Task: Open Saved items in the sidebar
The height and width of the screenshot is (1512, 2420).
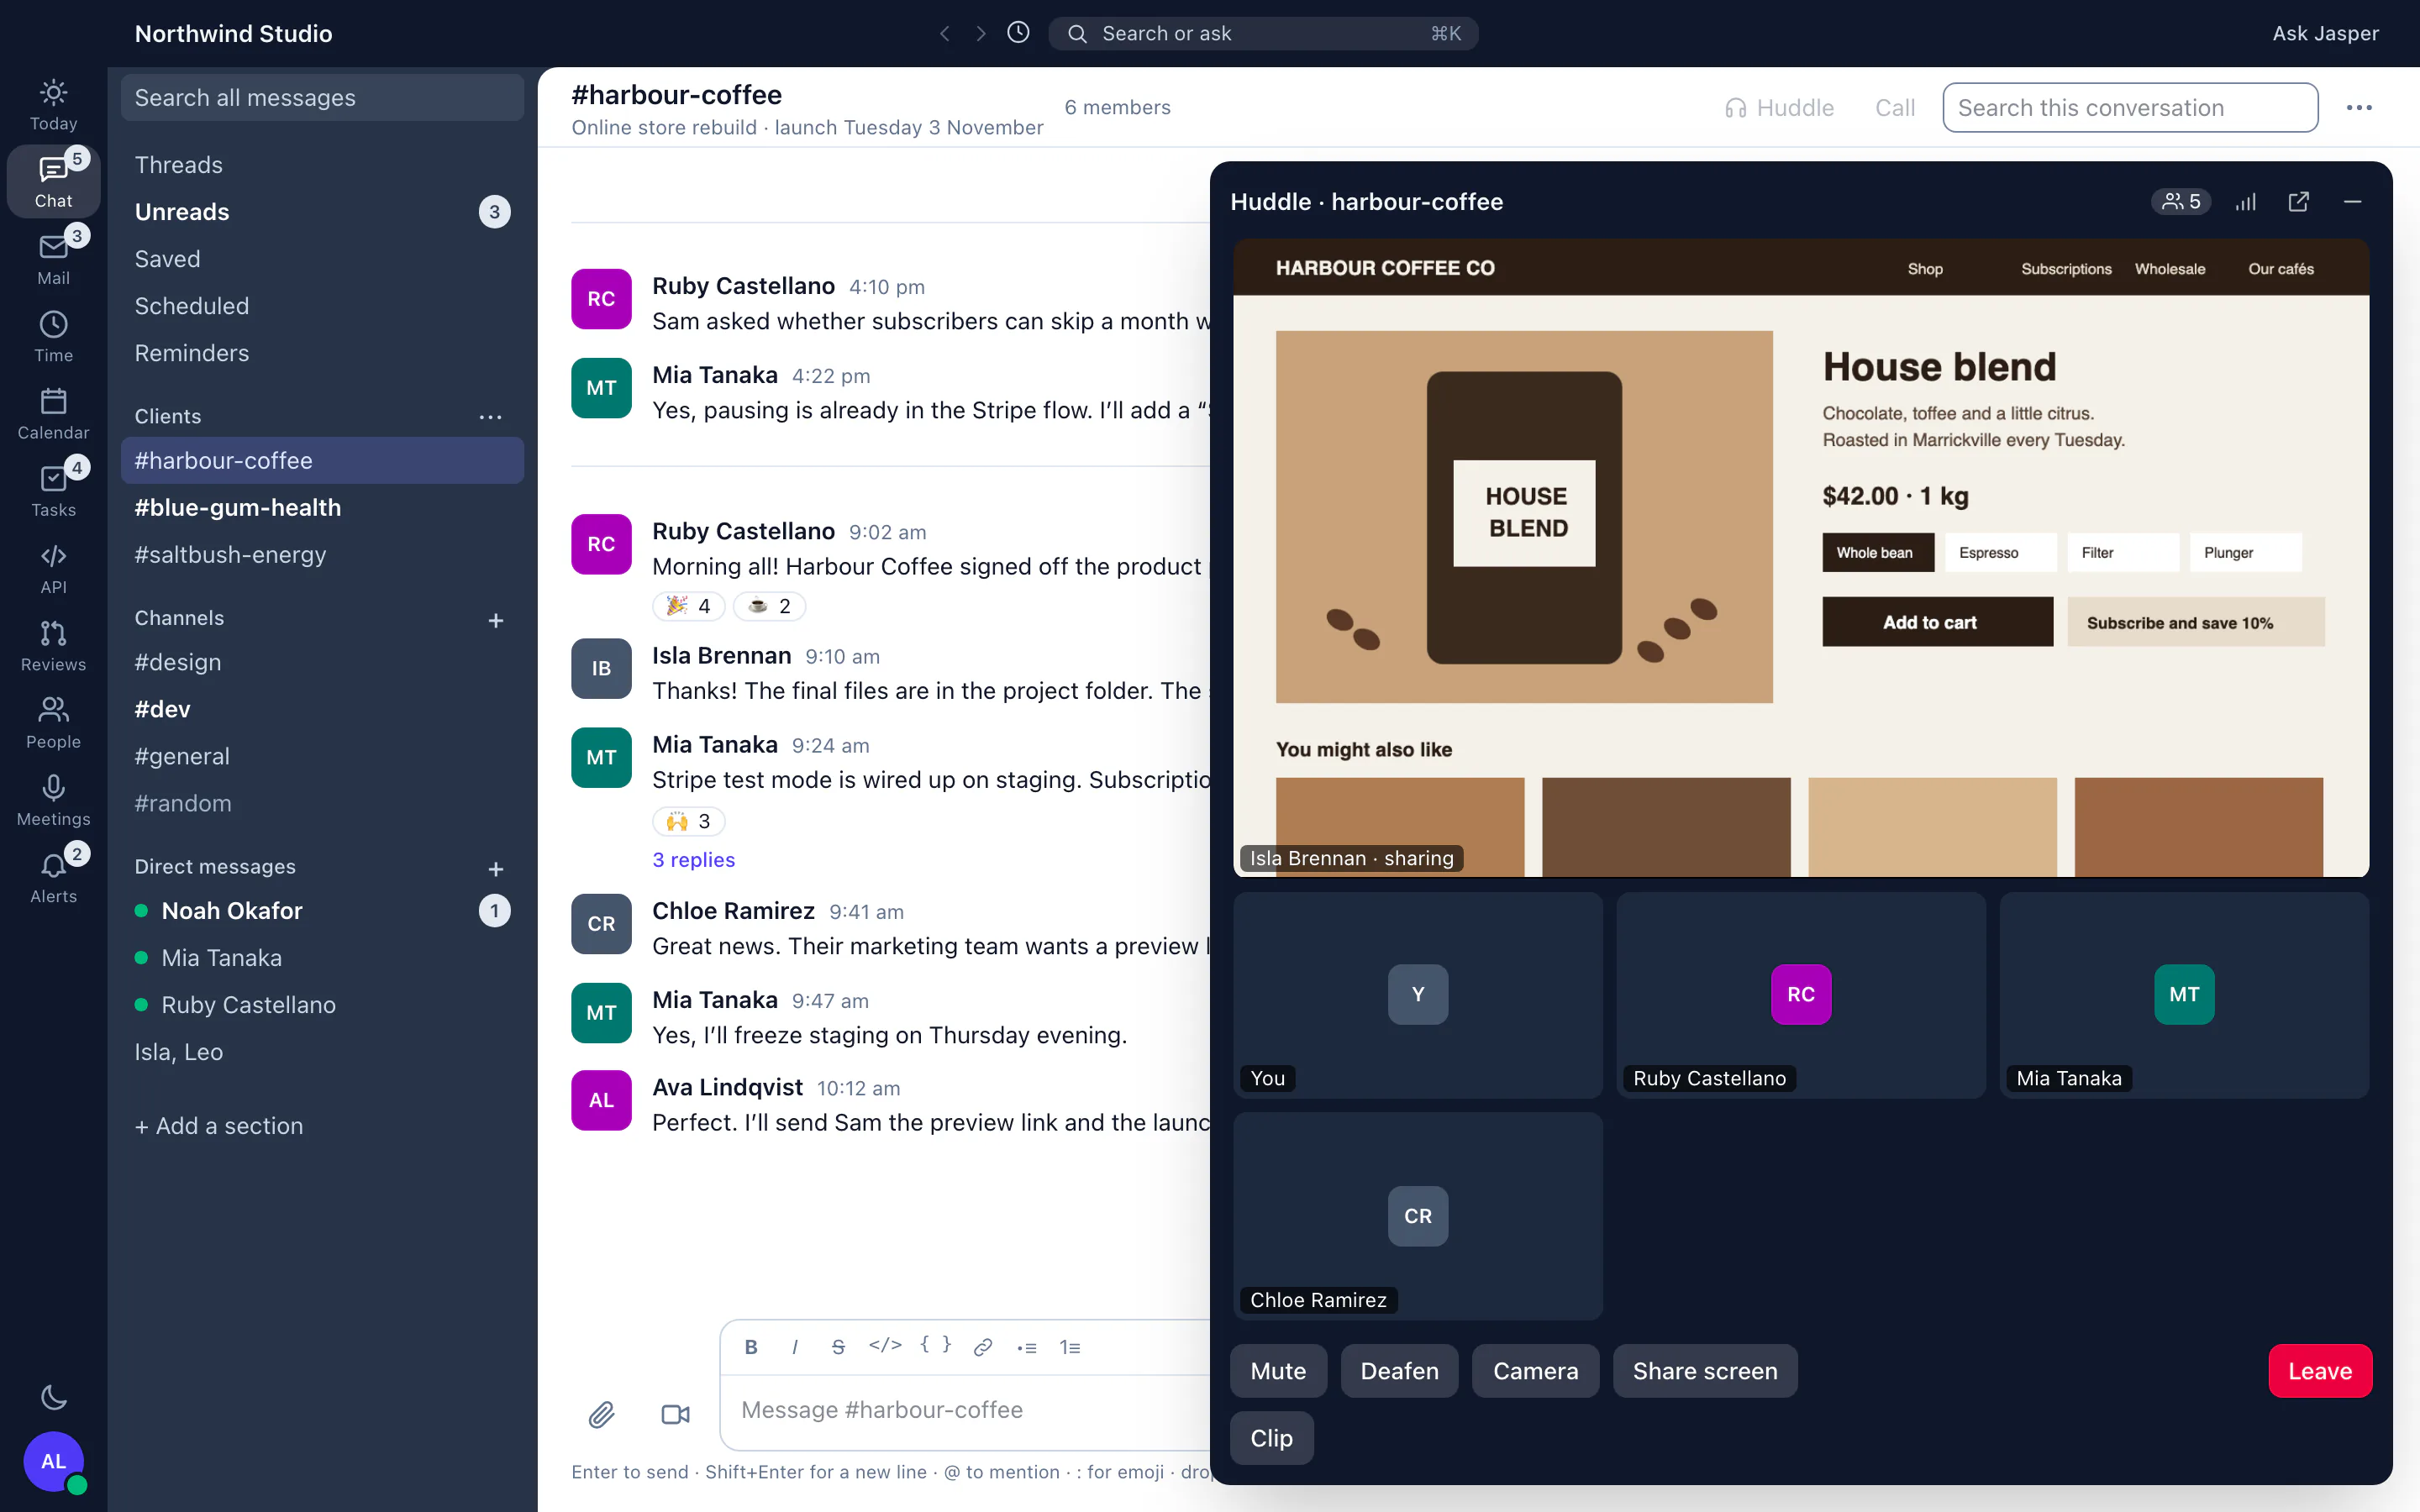Action: pos(322,259)
